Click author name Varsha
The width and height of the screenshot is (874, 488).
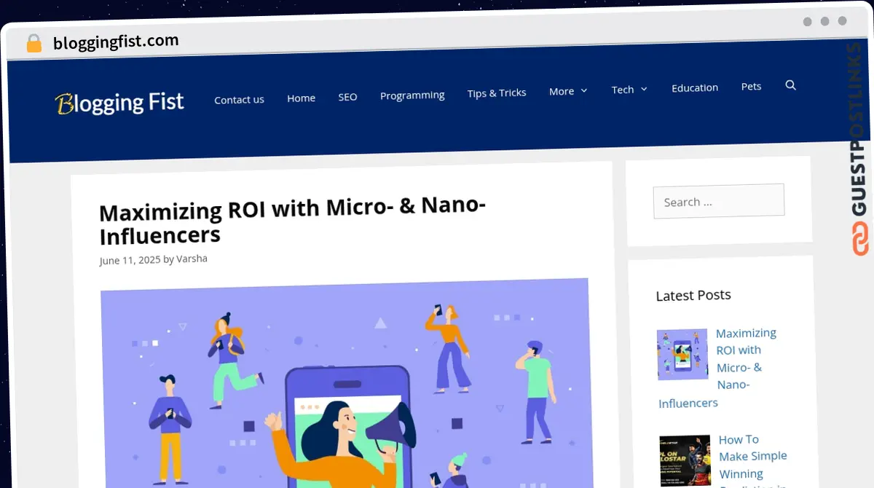(x=192, y=259)
